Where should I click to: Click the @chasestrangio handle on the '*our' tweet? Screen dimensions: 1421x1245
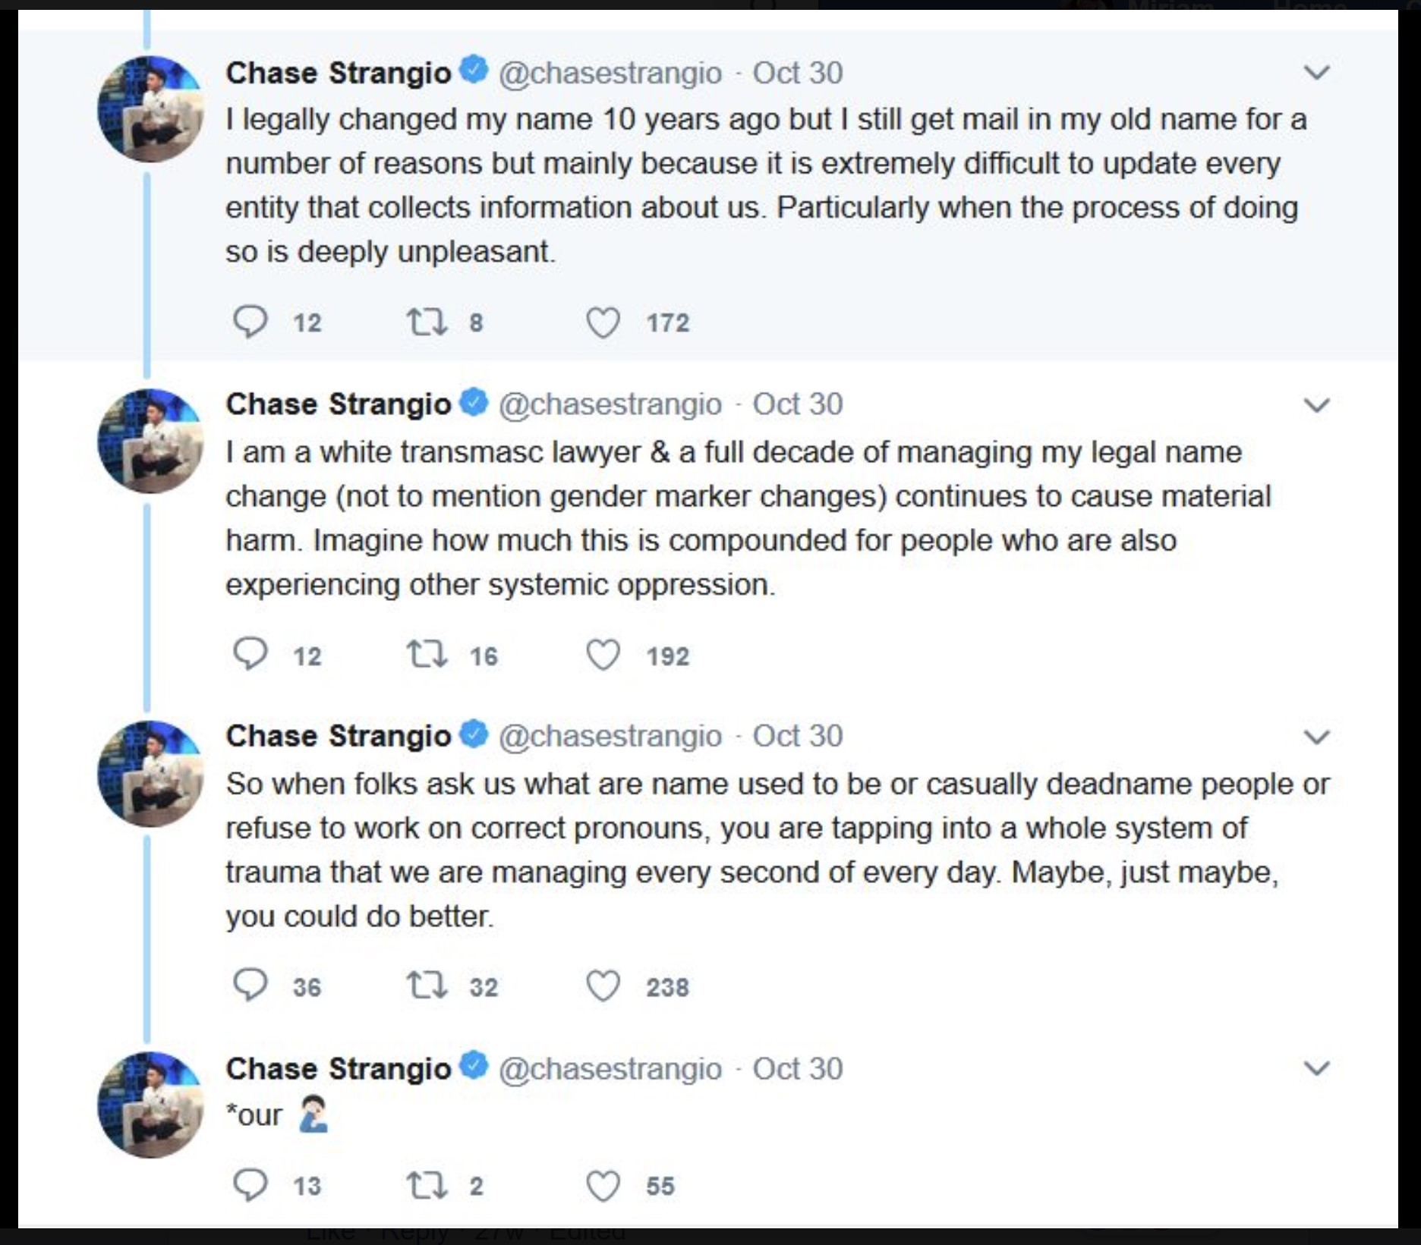pos(610,1068)
